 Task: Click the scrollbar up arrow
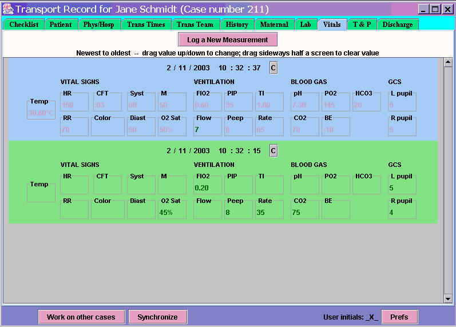pos(447,62)
